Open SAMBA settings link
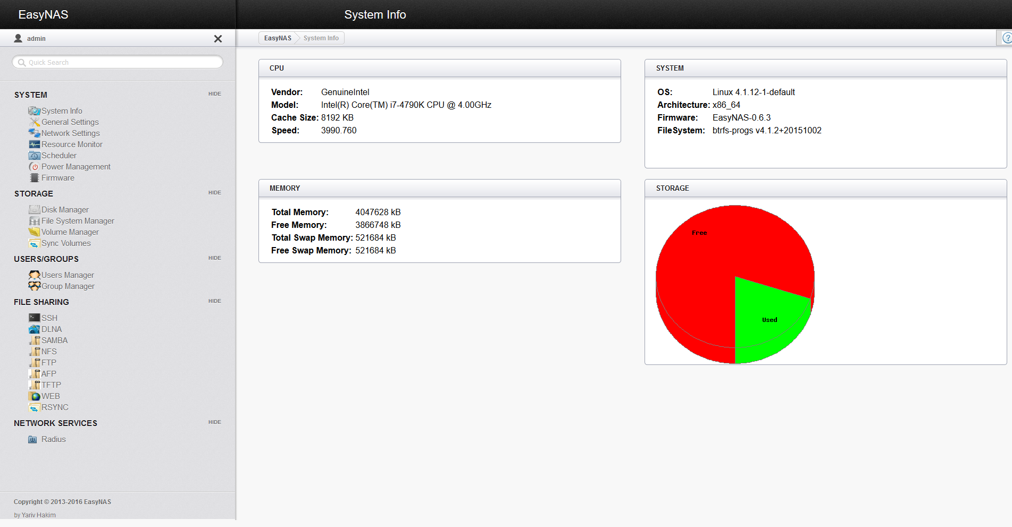This screenshot has width=1012, height=527. click(x=54, y=341)
